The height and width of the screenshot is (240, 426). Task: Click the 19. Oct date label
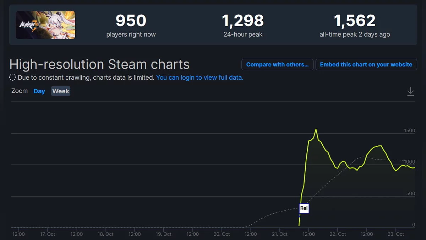click(163, 234)
